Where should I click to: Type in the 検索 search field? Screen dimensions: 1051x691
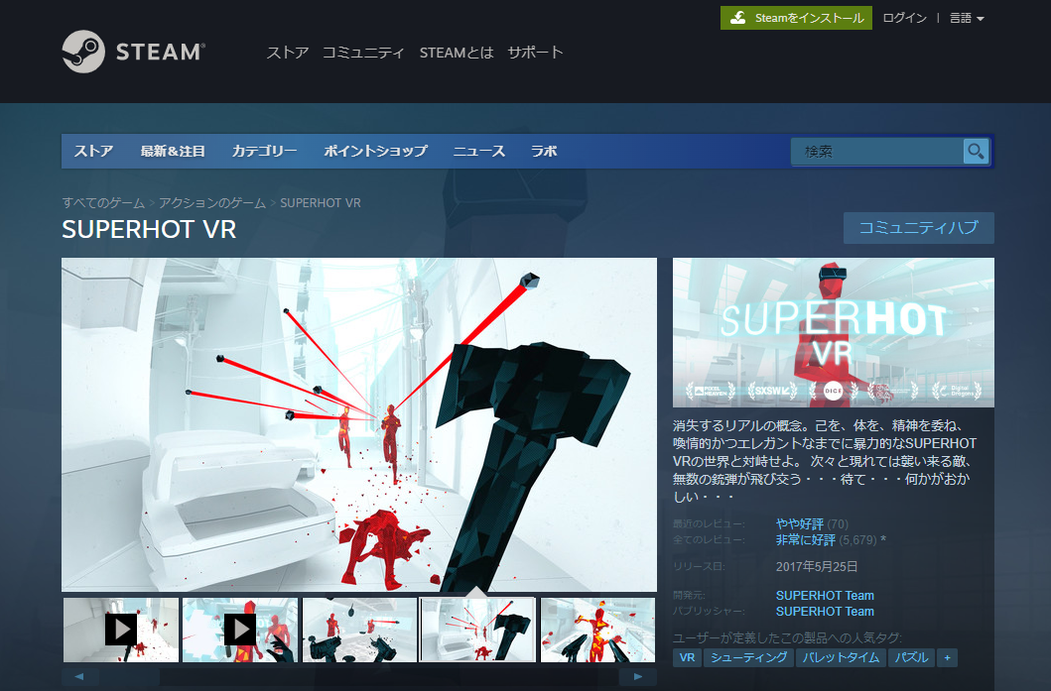[876, 152]
